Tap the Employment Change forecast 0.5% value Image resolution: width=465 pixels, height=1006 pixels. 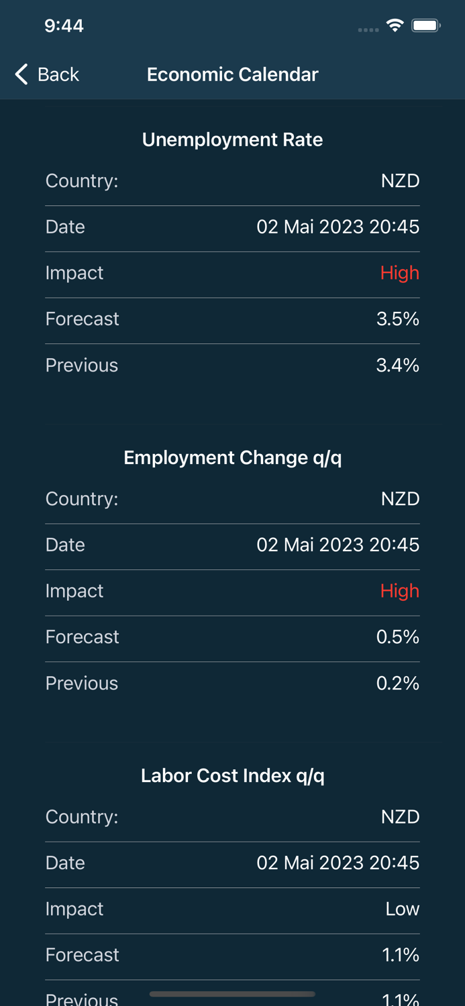[397, 637]
